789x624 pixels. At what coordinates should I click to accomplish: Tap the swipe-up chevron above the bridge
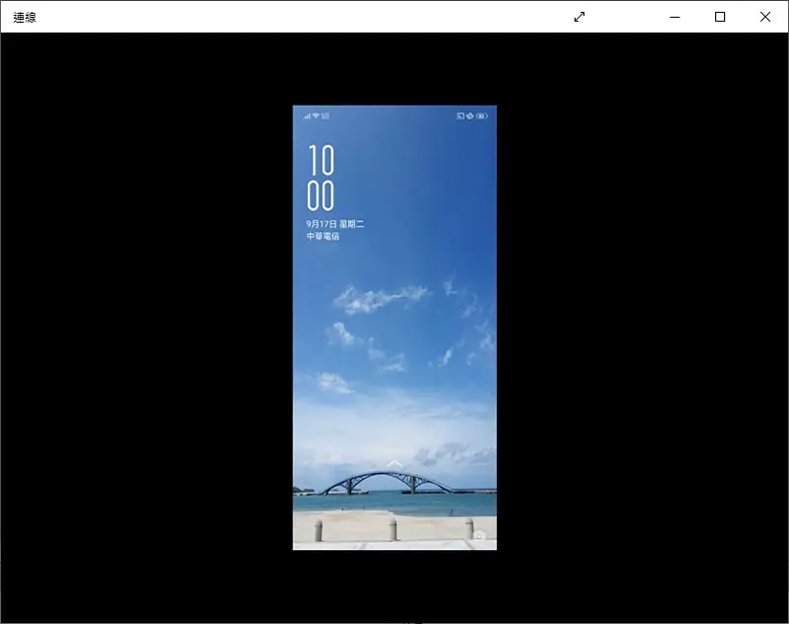(395, 463)
